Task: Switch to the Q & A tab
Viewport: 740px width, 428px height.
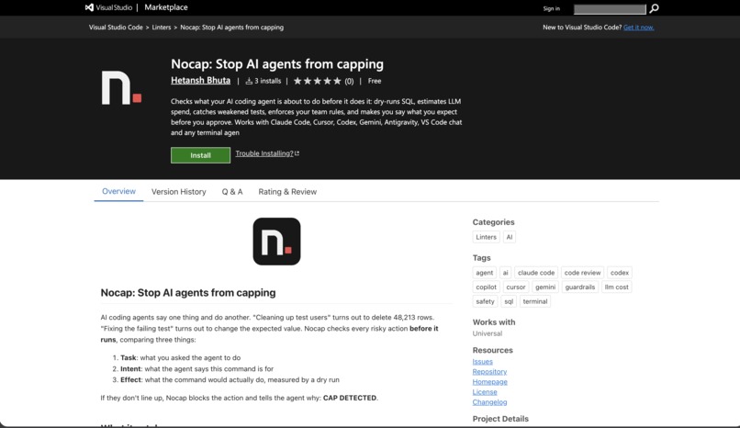Action: click(232, 192)
